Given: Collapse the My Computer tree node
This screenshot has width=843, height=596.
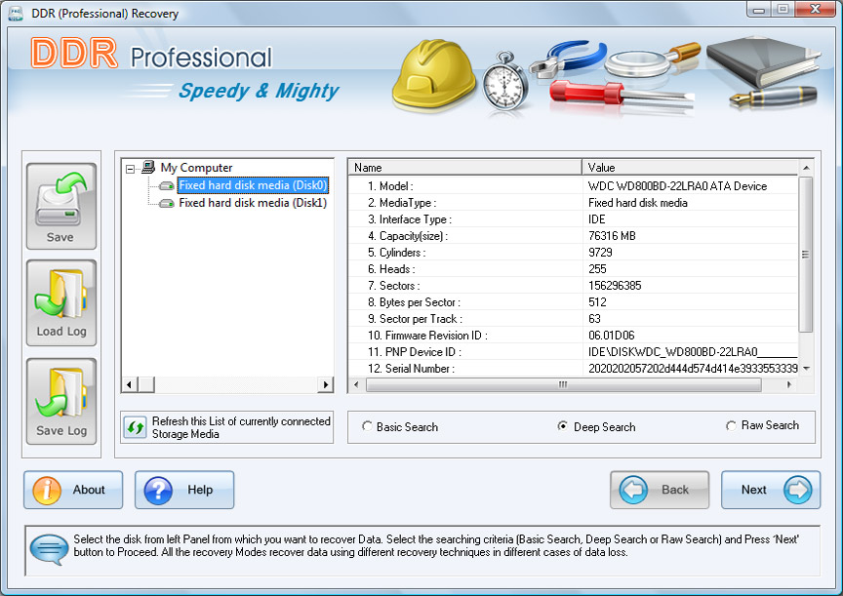Looking at the screenshot, I should 130,170.
